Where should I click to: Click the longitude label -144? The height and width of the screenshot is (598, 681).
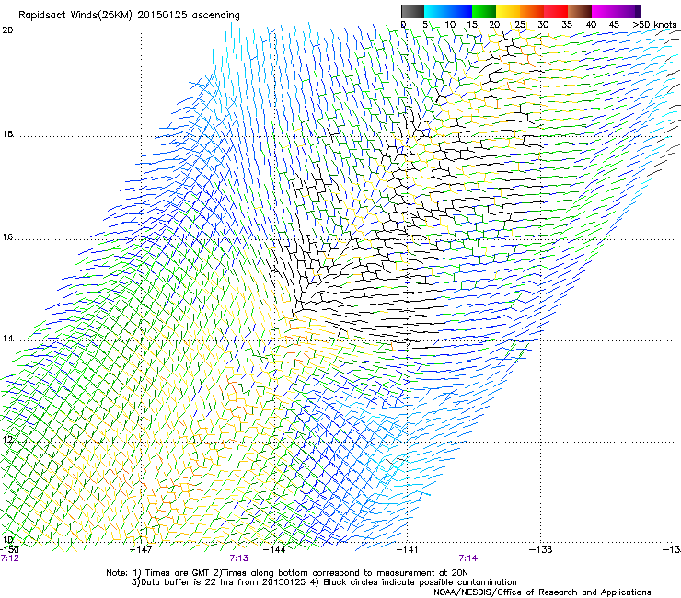(x=275, y=550)
